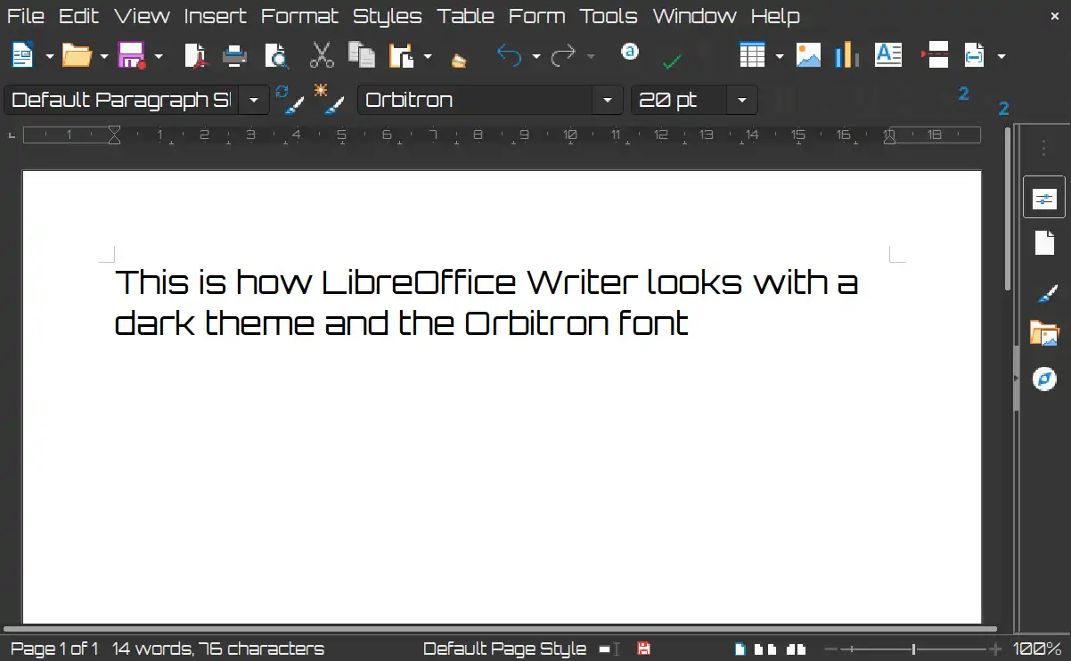Toggle insert mode indicator in status bar
1071x661 pixels.
610,649
